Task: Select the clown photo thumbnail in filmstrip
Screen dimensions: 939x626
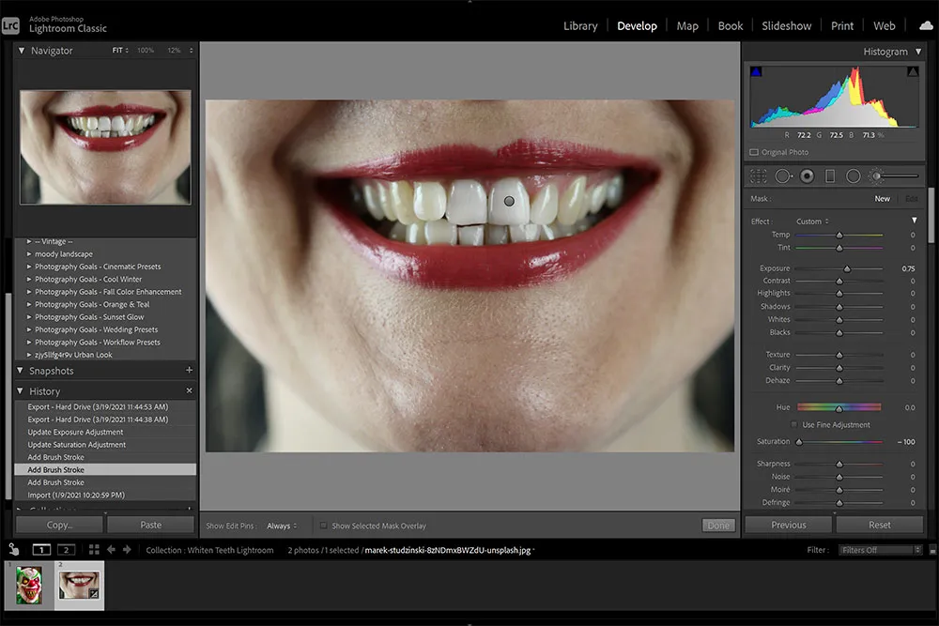Action: [x=30, y=584]
